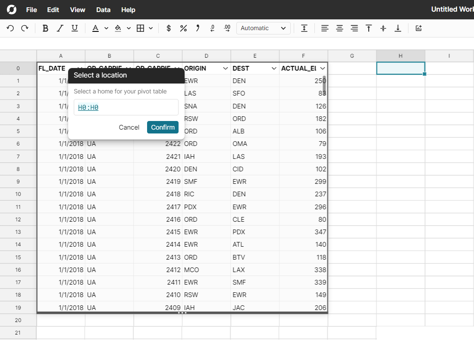The height and width of the screenshot is (341, 474).
Task: Click the Undo arrow icon
Action: pyautogui.click(x=10, y=28)
